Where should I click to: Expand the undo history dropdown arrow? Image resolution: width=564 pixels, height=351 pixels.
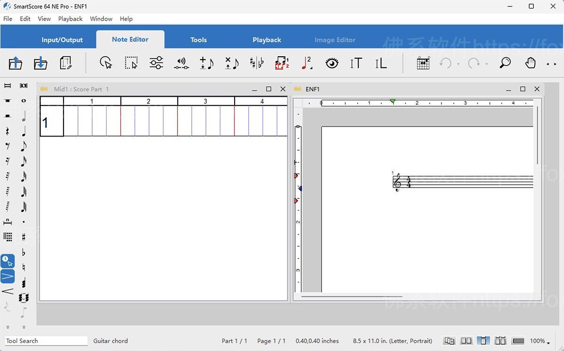coord(458,64)
